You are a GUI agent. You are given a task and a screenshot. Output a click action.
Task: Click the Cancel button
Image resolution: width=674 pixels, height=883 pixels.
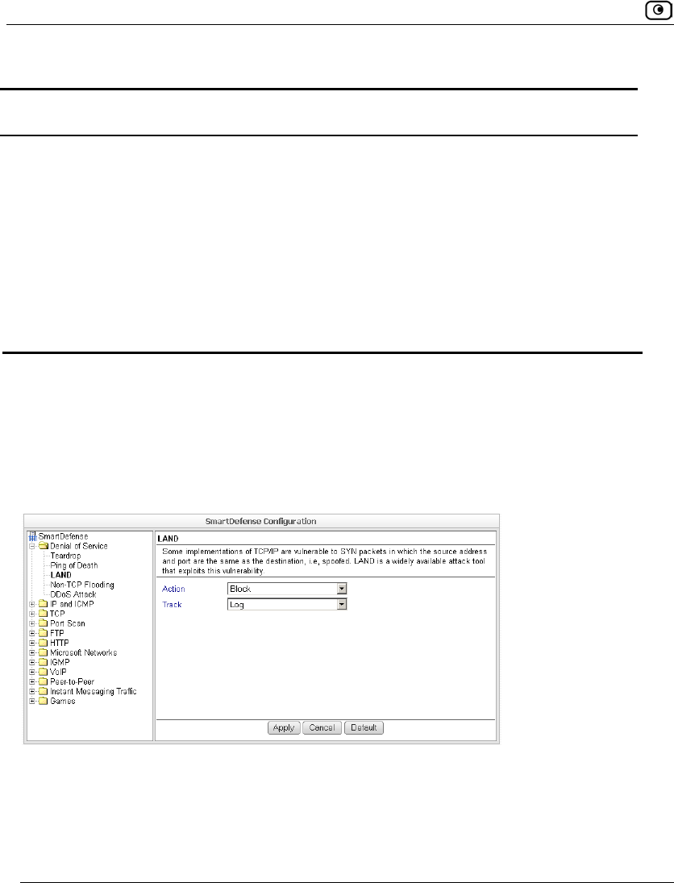coord(322,727)
